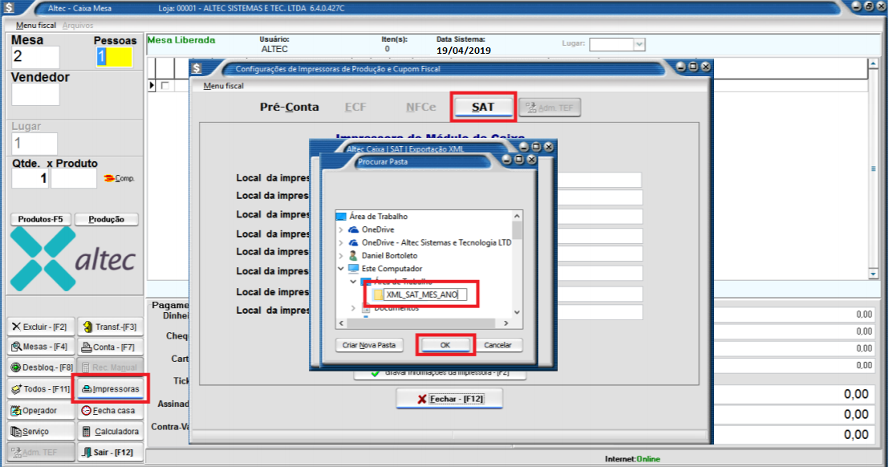
Task: Expand the Documentos tree node
Action: coord(353,308)
